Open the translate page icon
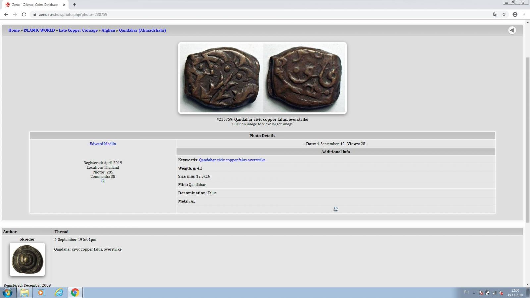 coord(495,14)
